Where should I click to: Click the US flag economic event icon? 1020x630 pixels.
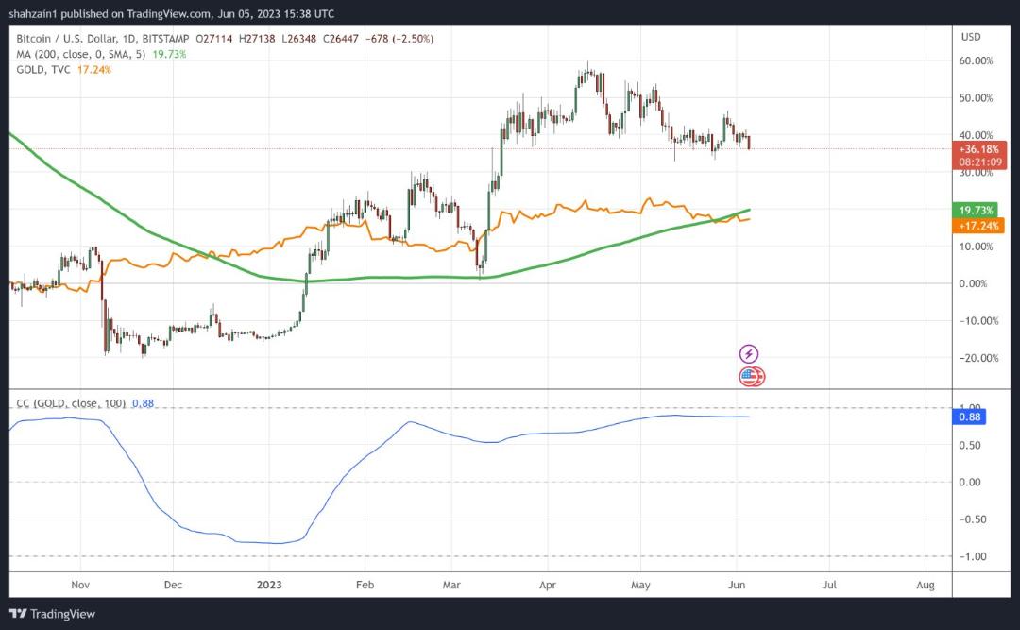[x=752, y=376]
